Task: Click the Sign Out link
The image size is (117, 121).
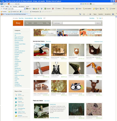Action: click(40, 18)
